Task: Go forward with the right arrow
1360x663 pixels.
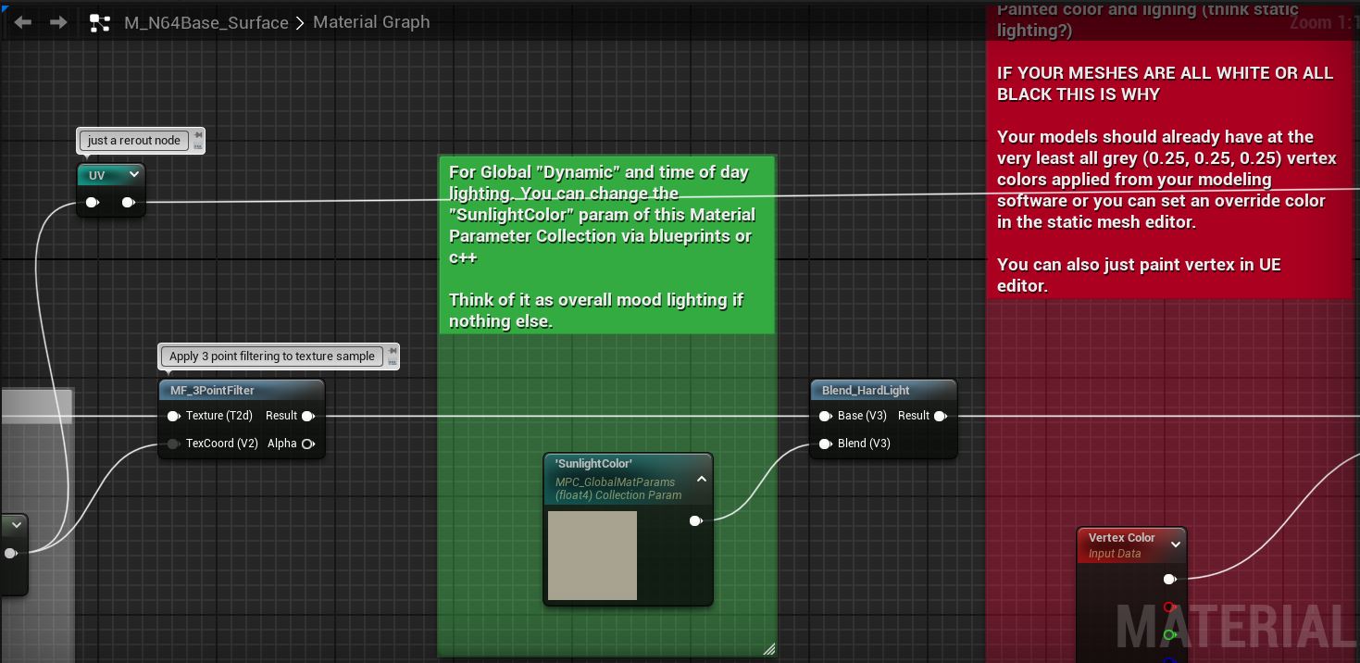Action: click(58, 22)
